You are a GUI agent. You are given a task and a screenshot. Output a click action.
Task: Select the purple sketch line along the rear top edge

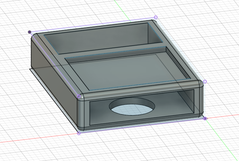[x=92, y=24]
